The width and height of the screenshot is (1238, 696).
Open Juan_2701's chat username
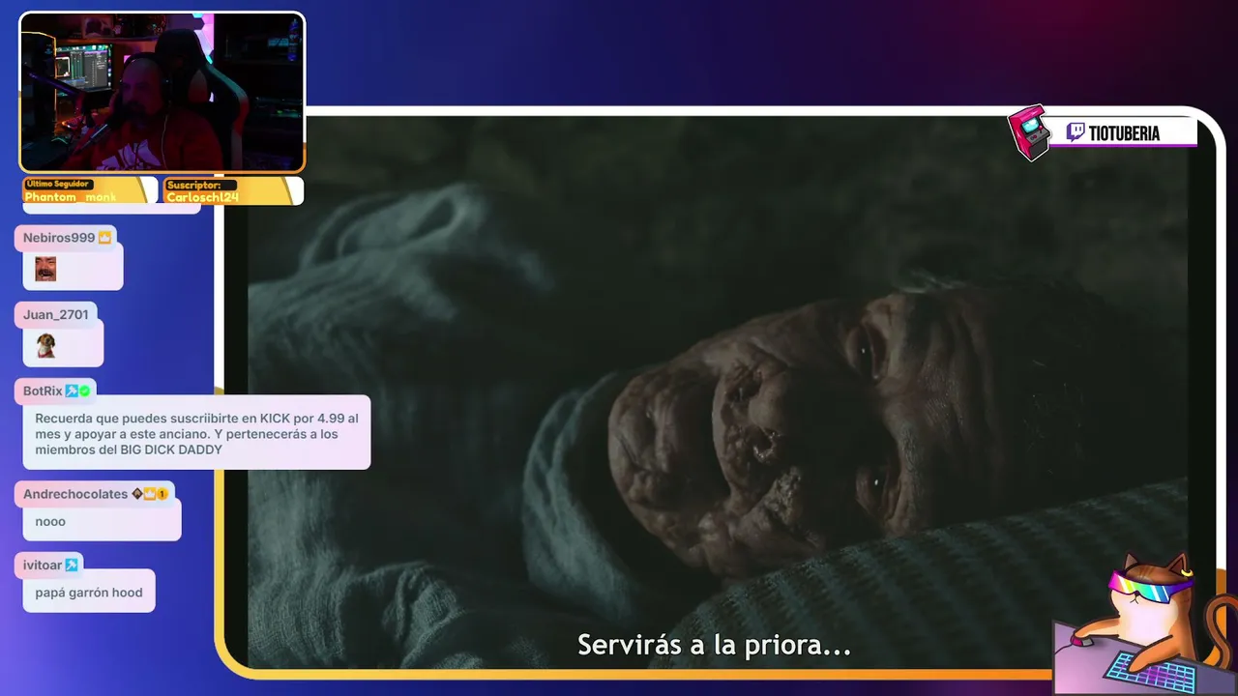coord(56,314)
